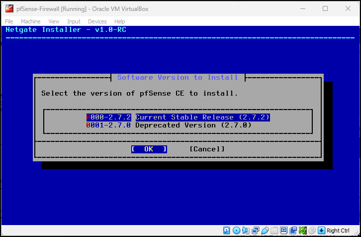Screen dimensions: 361x237
Task: Select Deprecated Version (2.7.0) entry
Action: [x=193, y=125]
